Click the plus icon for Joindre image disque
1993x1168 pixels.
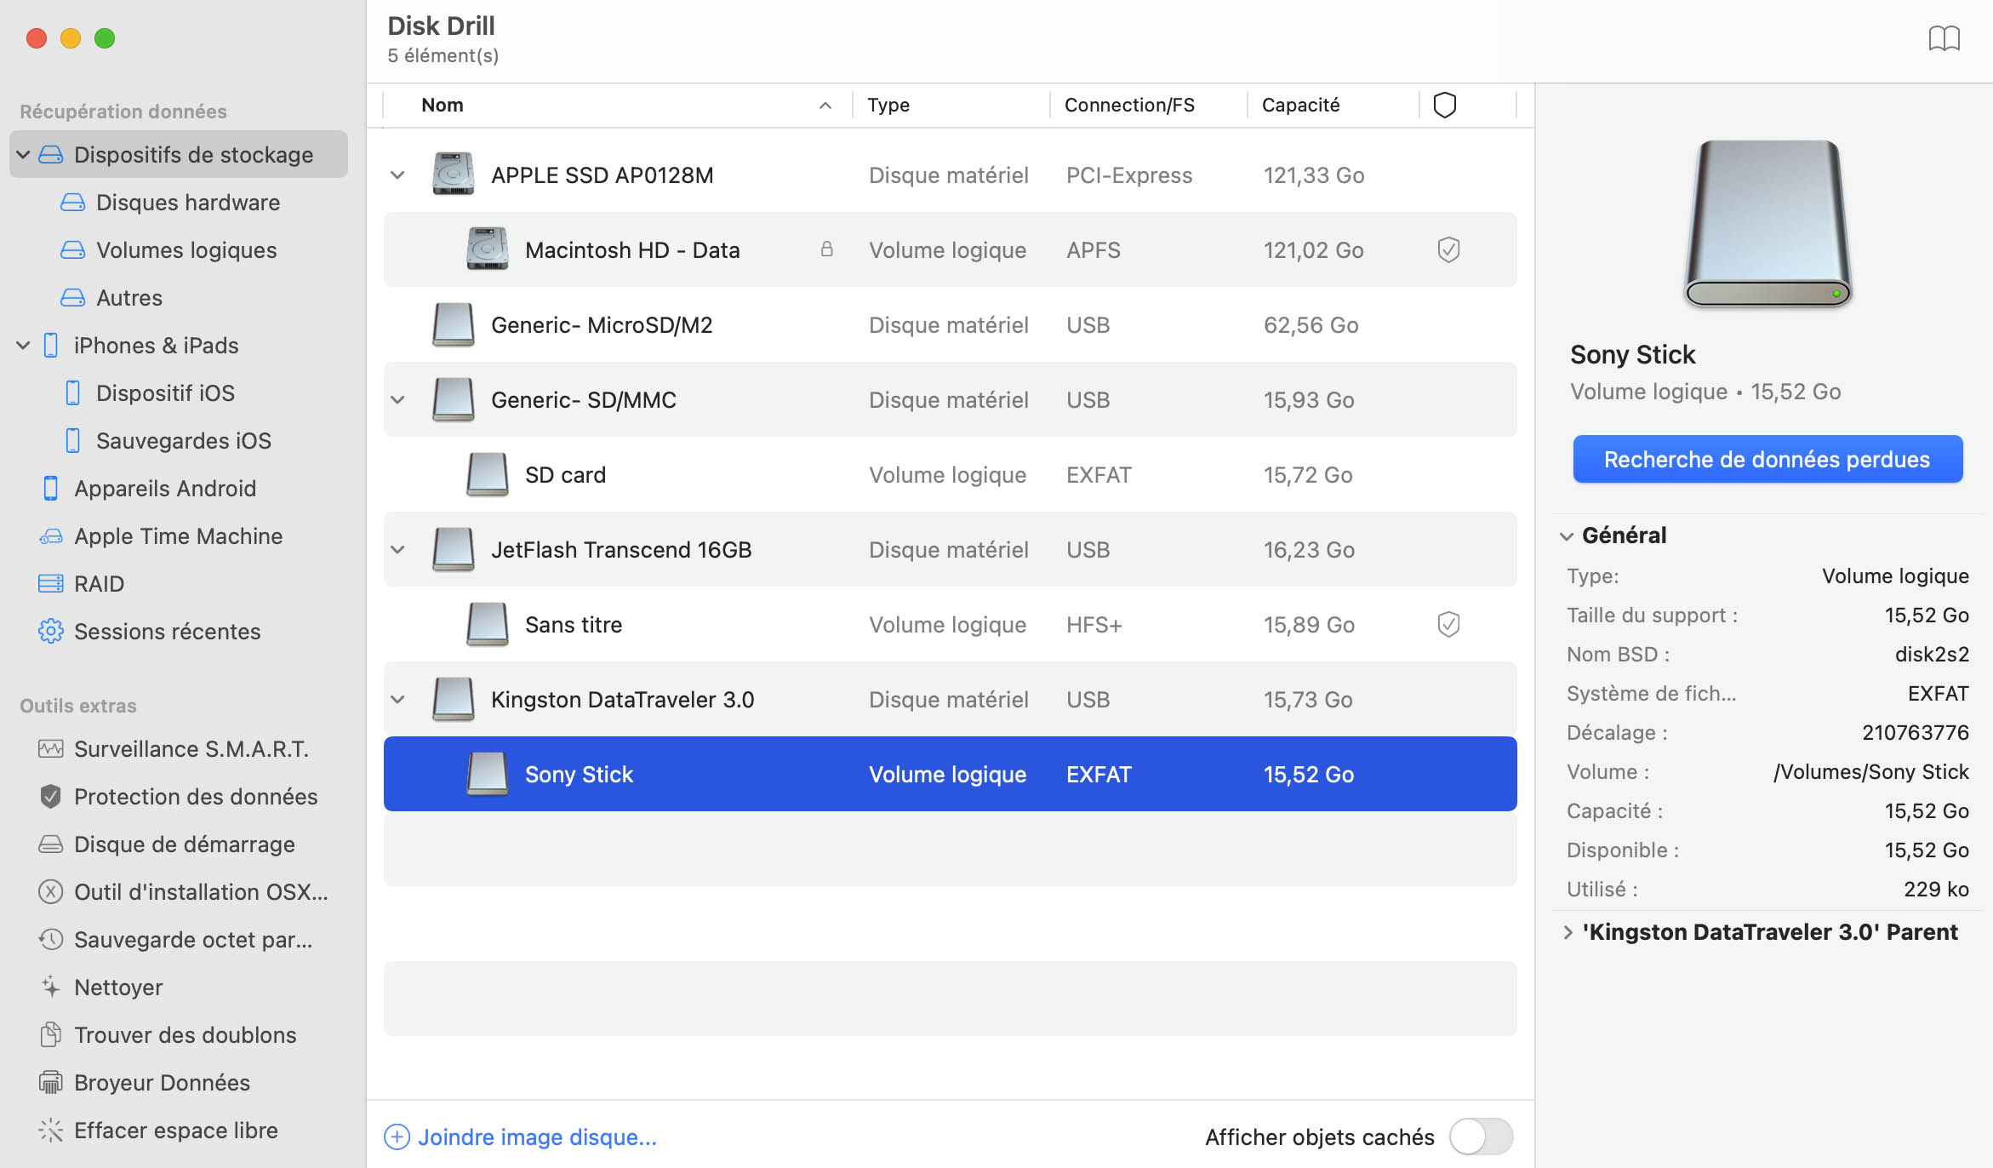397,1137
